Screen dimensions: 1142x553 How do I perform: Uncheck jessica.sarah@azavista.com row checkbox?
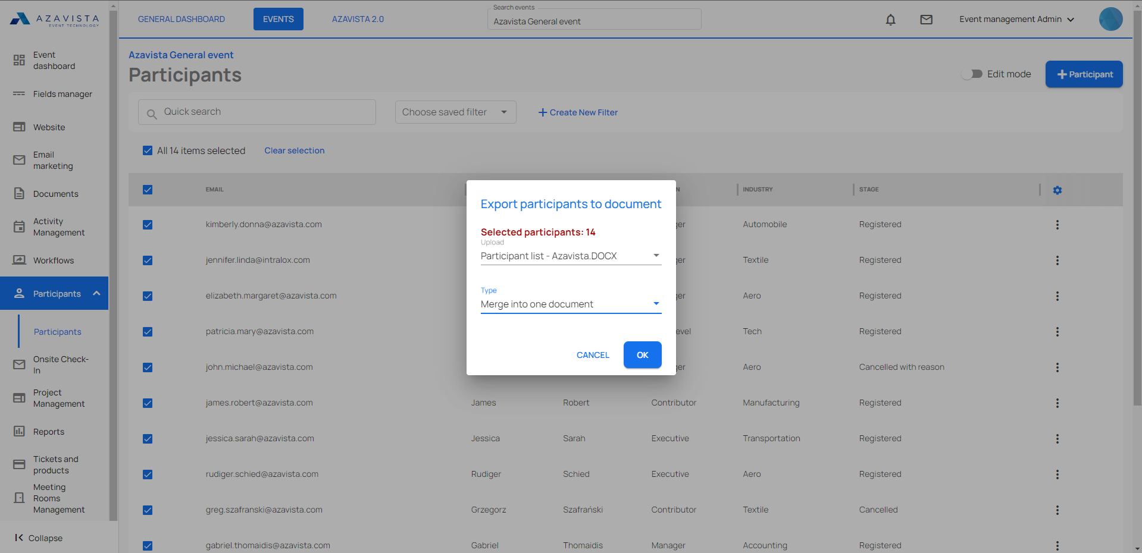pyautogui.click(x=148, y=439)
